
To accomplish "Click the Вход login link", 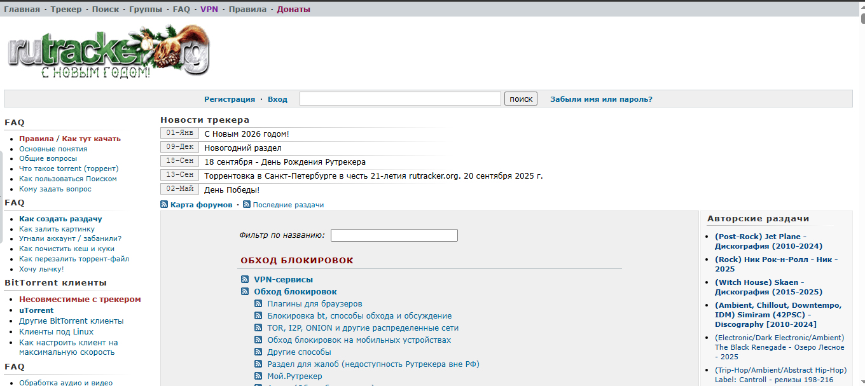I will [x=277, y=99].
